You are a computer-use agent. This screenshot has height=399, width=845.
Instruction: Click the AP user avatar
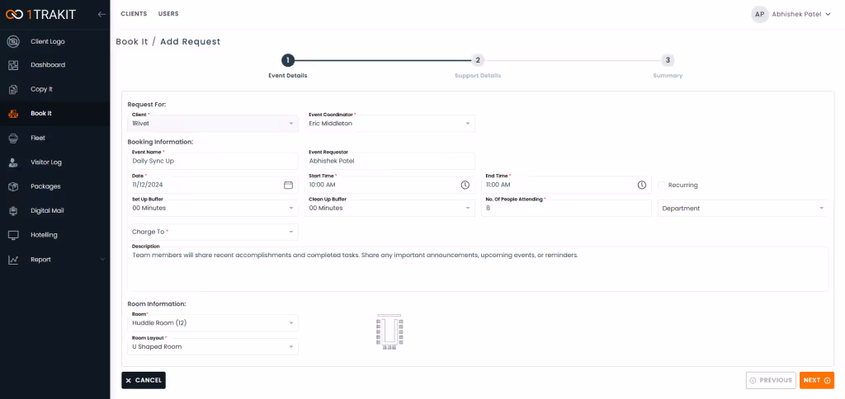coord(760,15)
